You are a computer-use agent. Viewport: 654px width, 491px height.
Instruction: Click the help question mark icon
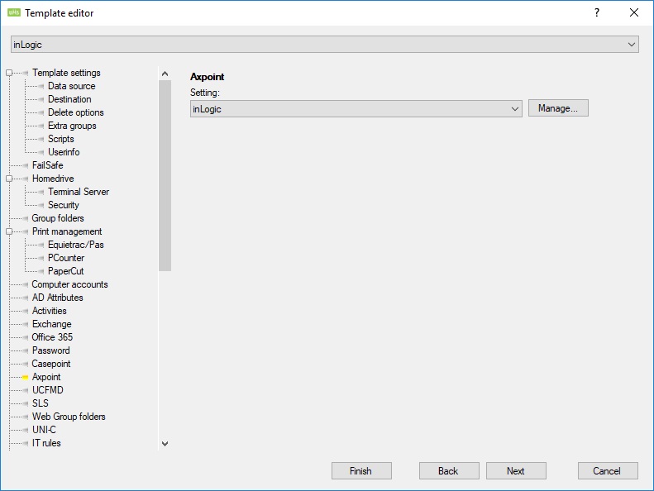[x=597, y=12]
